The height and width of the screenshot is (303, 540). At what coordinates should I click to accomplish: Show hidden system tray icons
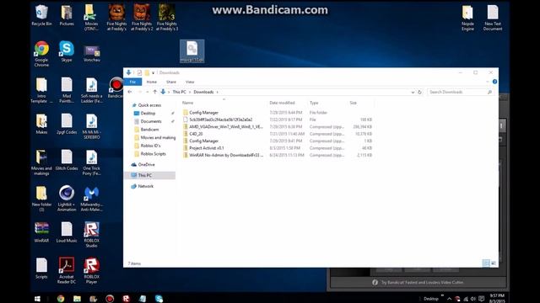(449, 299)
